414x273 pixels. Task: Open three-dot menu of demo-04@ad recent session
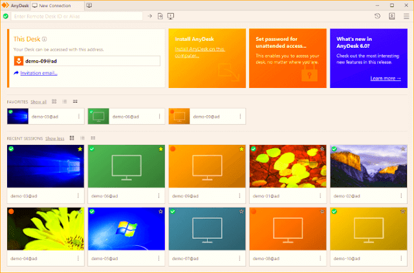[x=78, y=258]
